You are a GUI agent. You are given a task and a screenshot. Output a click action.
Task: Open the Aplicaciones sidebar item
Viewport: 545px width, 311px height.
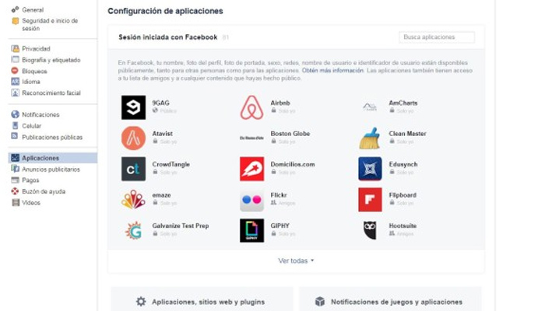click(40, 158)
